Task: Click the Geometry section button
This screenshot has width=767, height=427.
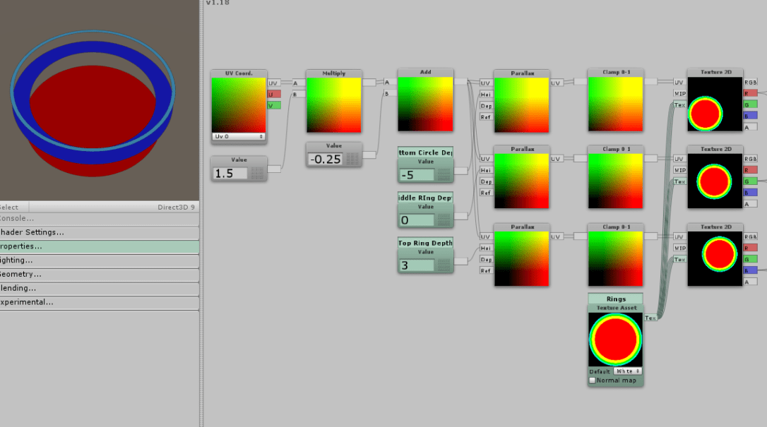Action: 99,275
